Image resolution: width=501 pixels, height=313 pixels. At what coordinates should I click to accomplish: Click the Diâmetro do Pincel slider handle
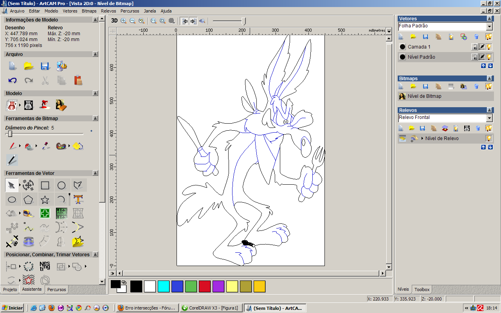coord(10,134)
